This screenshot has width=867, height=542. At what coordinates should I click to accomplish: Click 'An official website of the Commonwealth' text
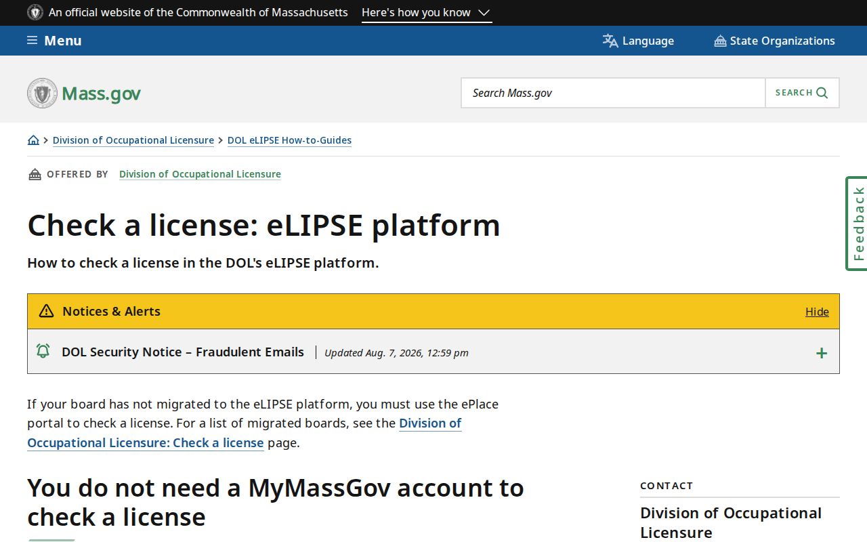pyautogui.click(x=198, y=13)
